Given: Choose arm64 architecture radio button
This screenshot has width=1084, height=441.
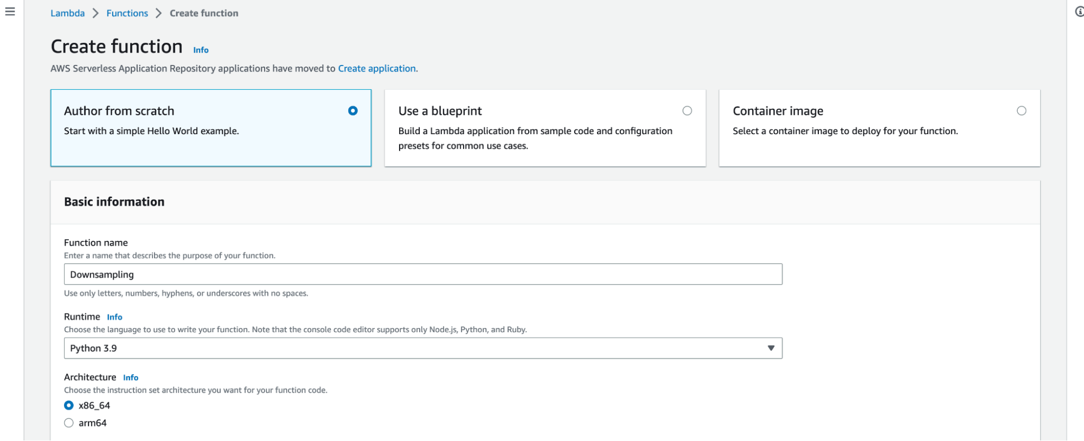Looking at the screenshot, I should 69,423.
